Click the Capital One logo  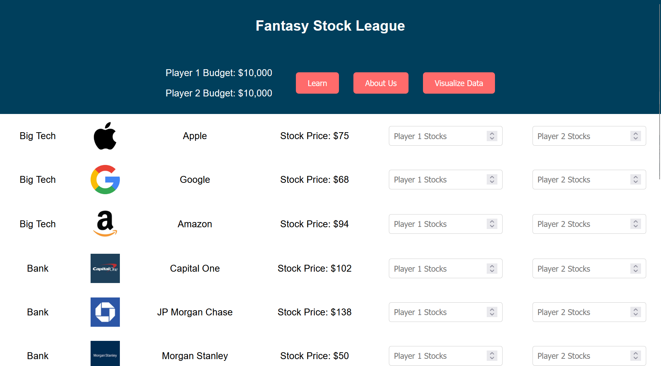click(105, 268)
